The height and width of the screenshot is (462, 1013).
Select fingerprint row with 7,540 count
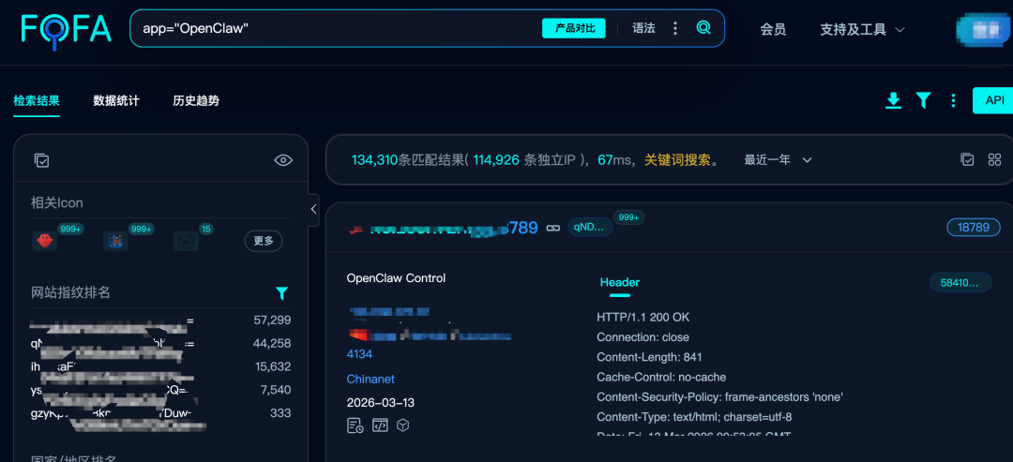161,390
